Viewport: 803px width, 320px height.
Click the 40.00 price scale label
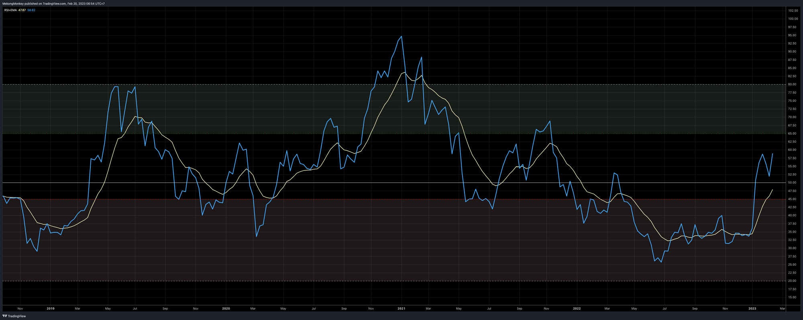pos(793,215)
